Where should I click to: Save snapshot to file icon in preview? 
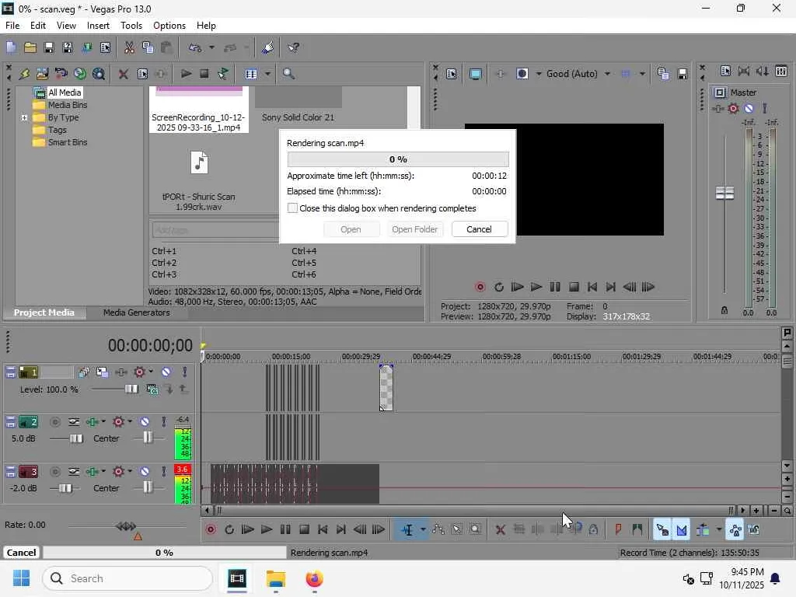point(683,74)
